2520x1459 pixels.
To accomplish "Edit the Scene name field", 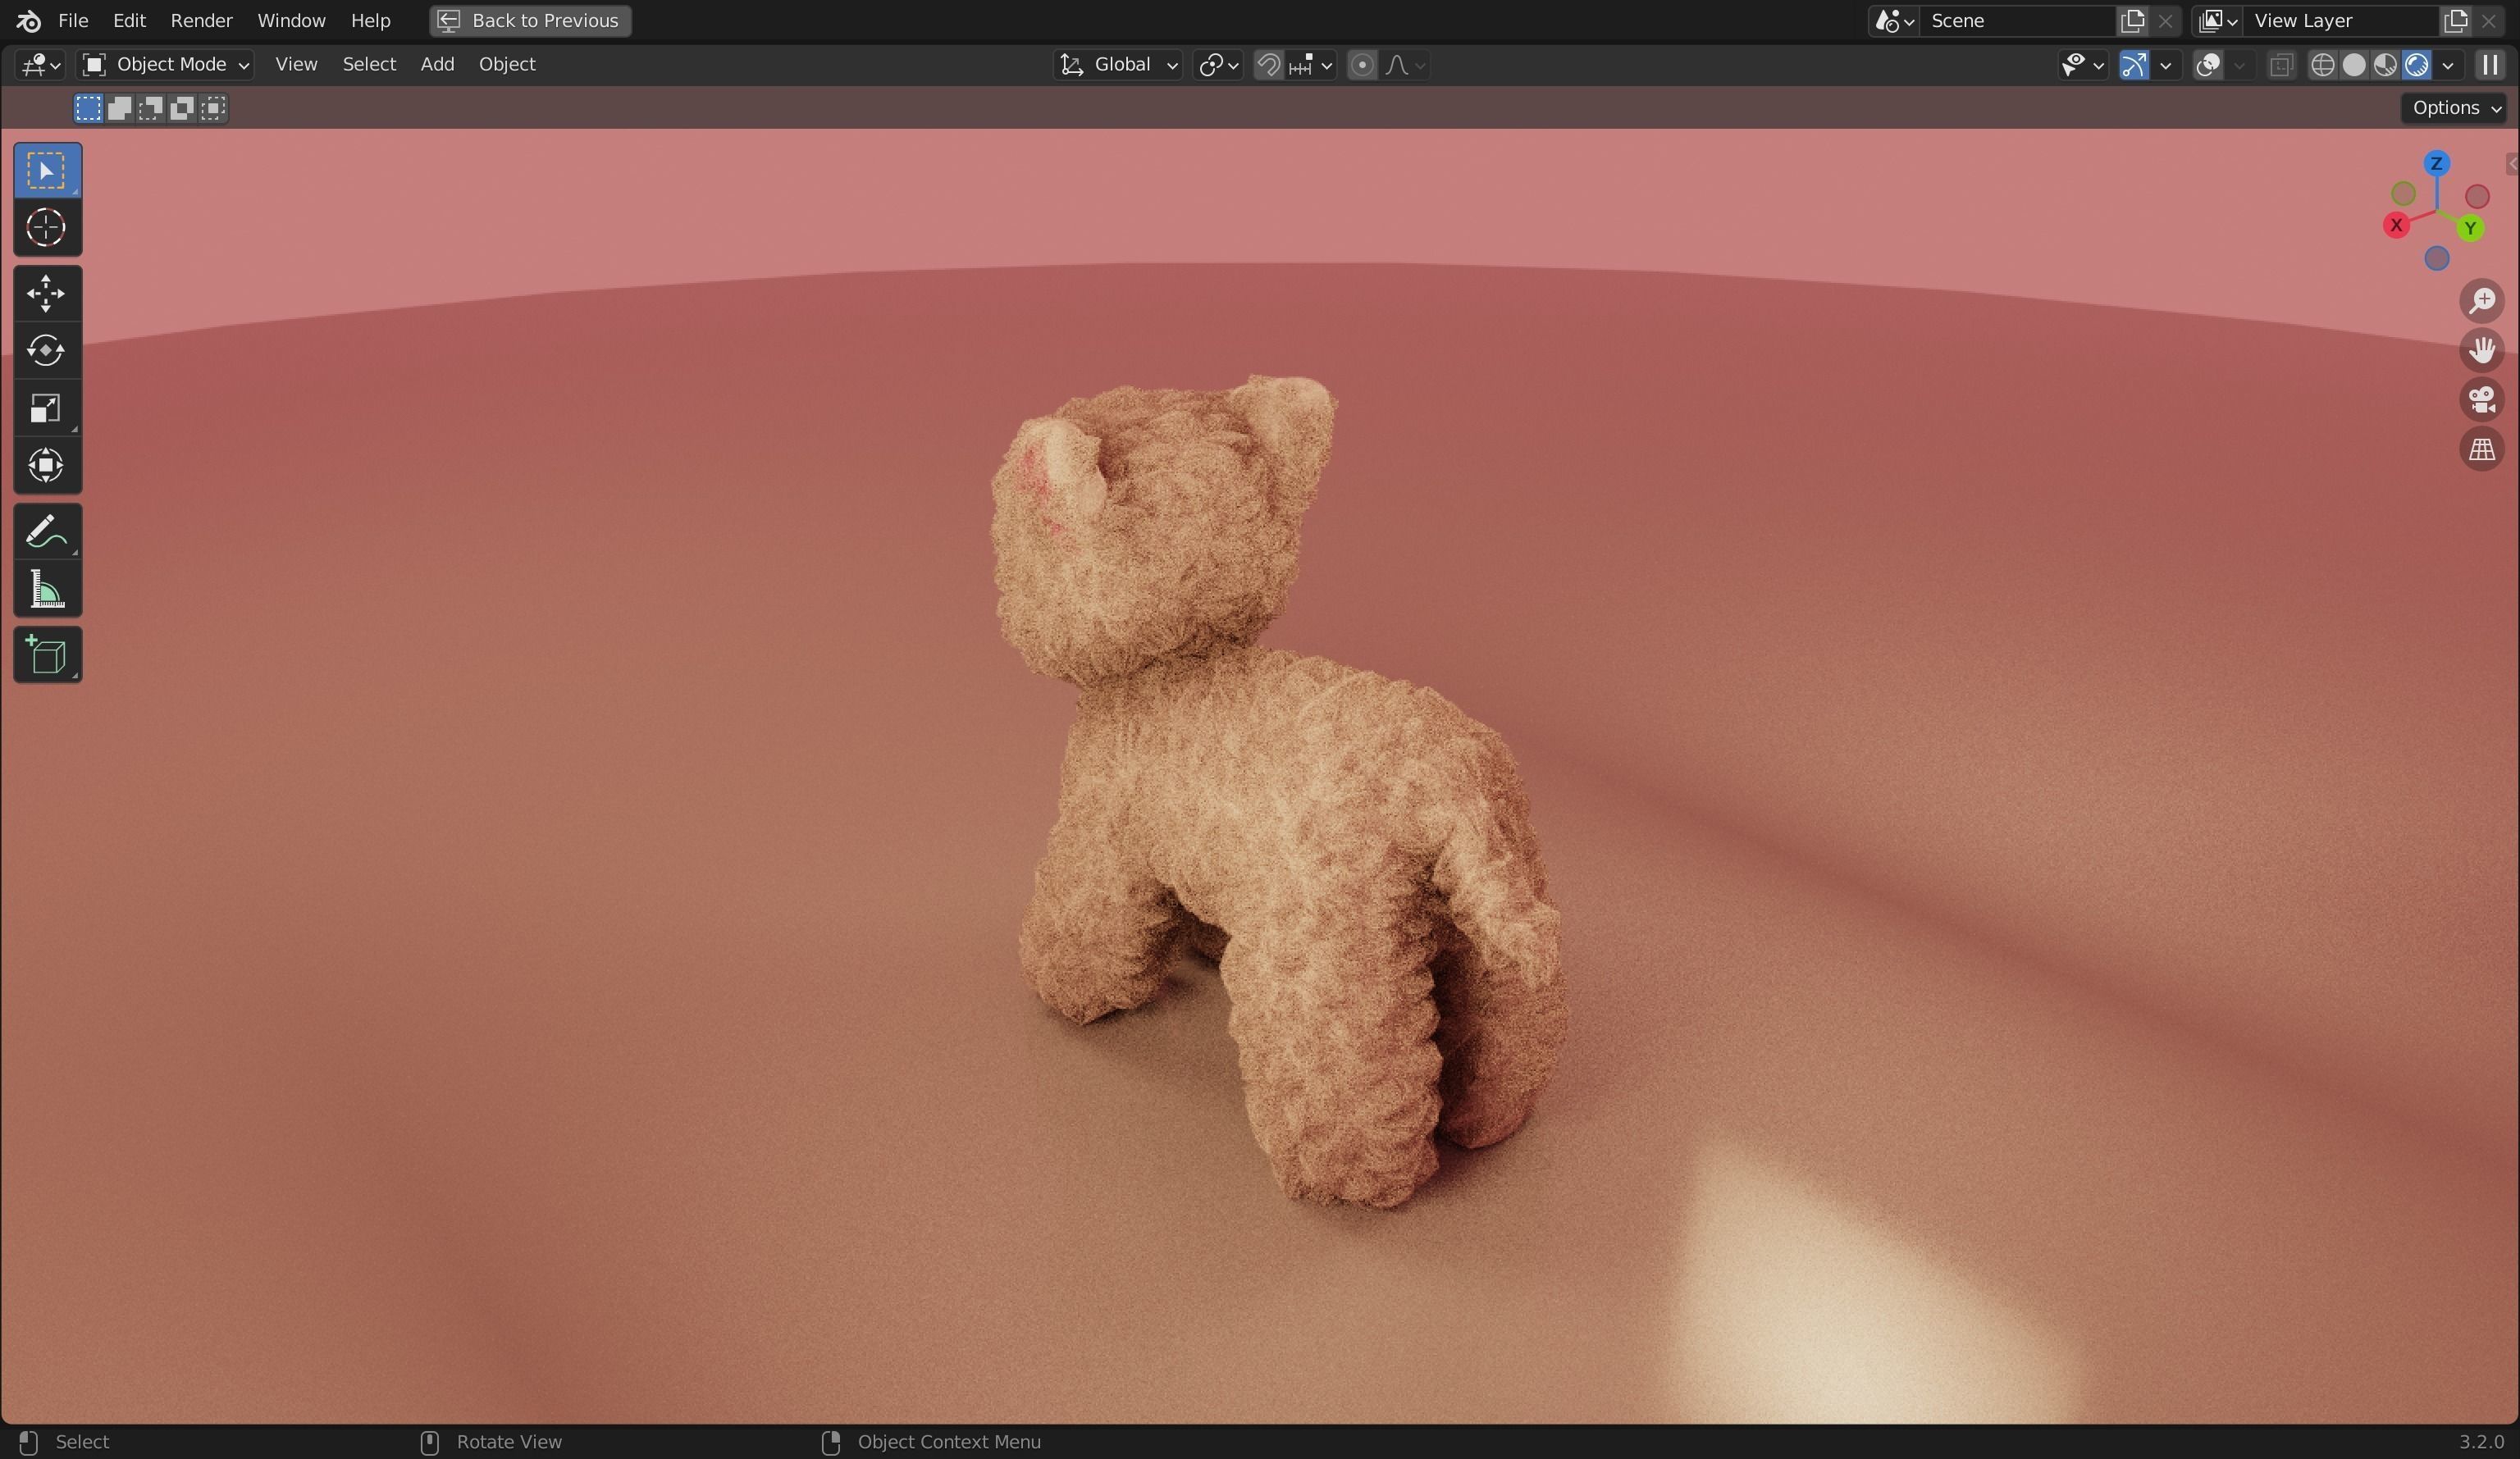I will click(x=2018, y=20).
